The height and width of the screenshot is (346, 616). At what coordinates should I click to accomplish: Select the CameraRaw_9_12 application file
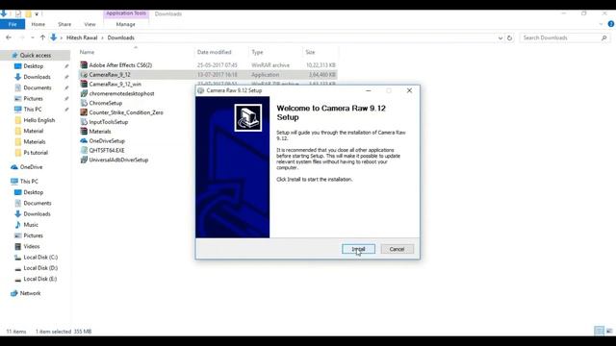point(110,75)
